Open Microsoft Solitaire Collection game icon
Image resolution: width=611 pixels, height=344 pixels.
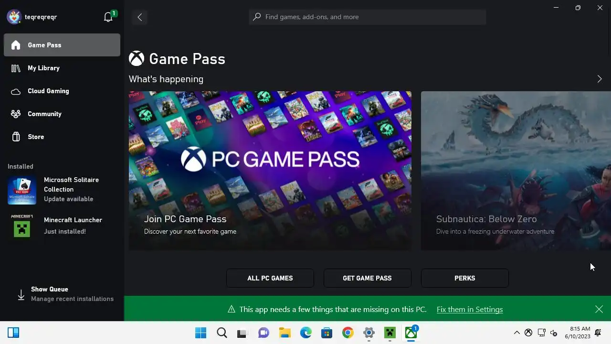pos(22,190)
